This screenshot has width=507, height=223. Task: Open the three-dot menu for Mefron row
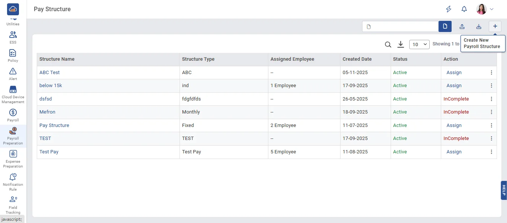[491, 112]
